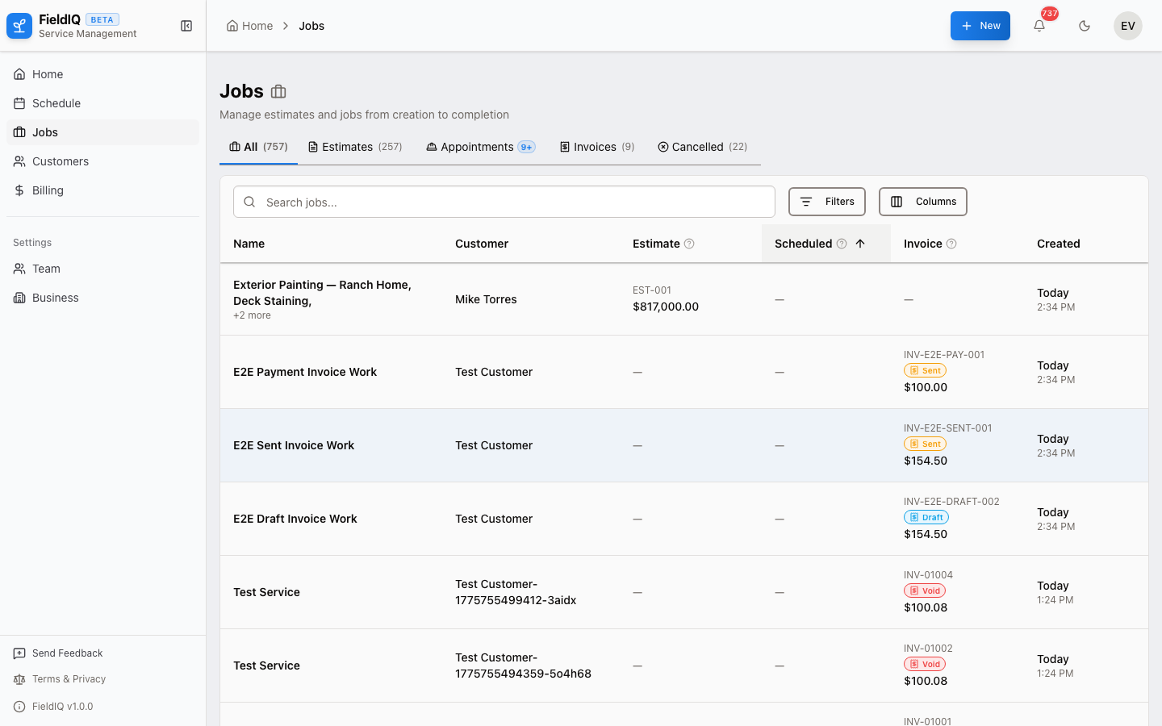Open Send Feedback link
The image size is (1162, 726).
67,653
